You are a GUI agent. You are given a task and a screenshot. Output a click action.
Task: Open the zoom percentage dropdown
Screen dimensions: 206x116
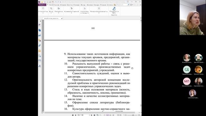coord(124,115)
